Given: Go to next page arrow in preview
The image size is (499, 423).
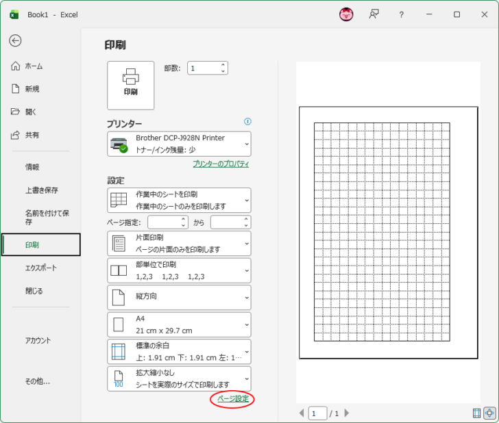Looking at the screenshot, I should tap(347, 413).
